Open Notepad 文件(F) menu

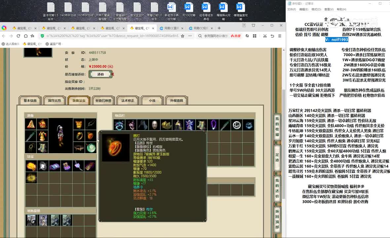coord(292,9)
